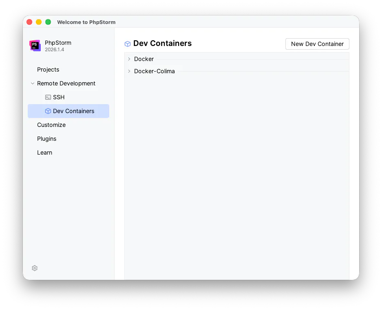Click the version number 2026.1.4

54,50
